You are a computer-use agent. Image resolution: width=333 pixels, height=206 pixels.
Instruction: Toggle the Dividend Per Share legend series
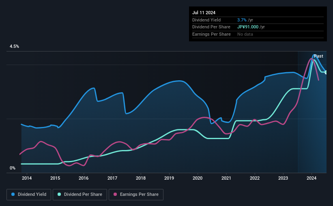pos(80,195)
